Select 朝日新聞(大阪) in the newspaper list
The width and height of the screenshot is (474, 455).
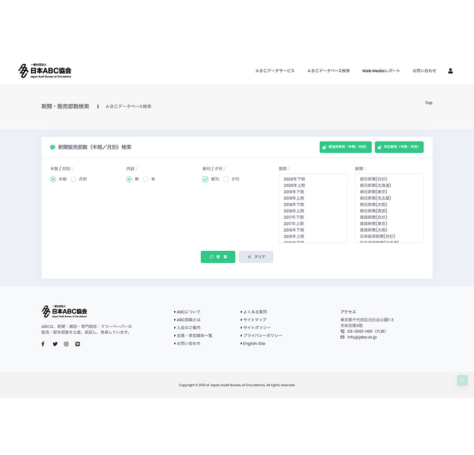pos(389,204)
